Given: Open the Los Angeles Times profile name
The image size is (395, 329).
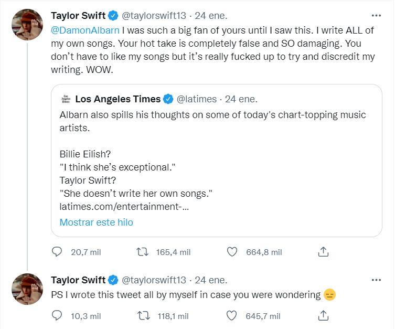Looking at the screenshot, I should [118, 99].
